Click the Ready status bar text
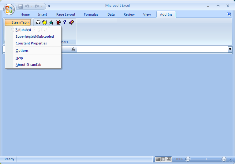Screen dimensions: 235x164 (x=9, y=159)
